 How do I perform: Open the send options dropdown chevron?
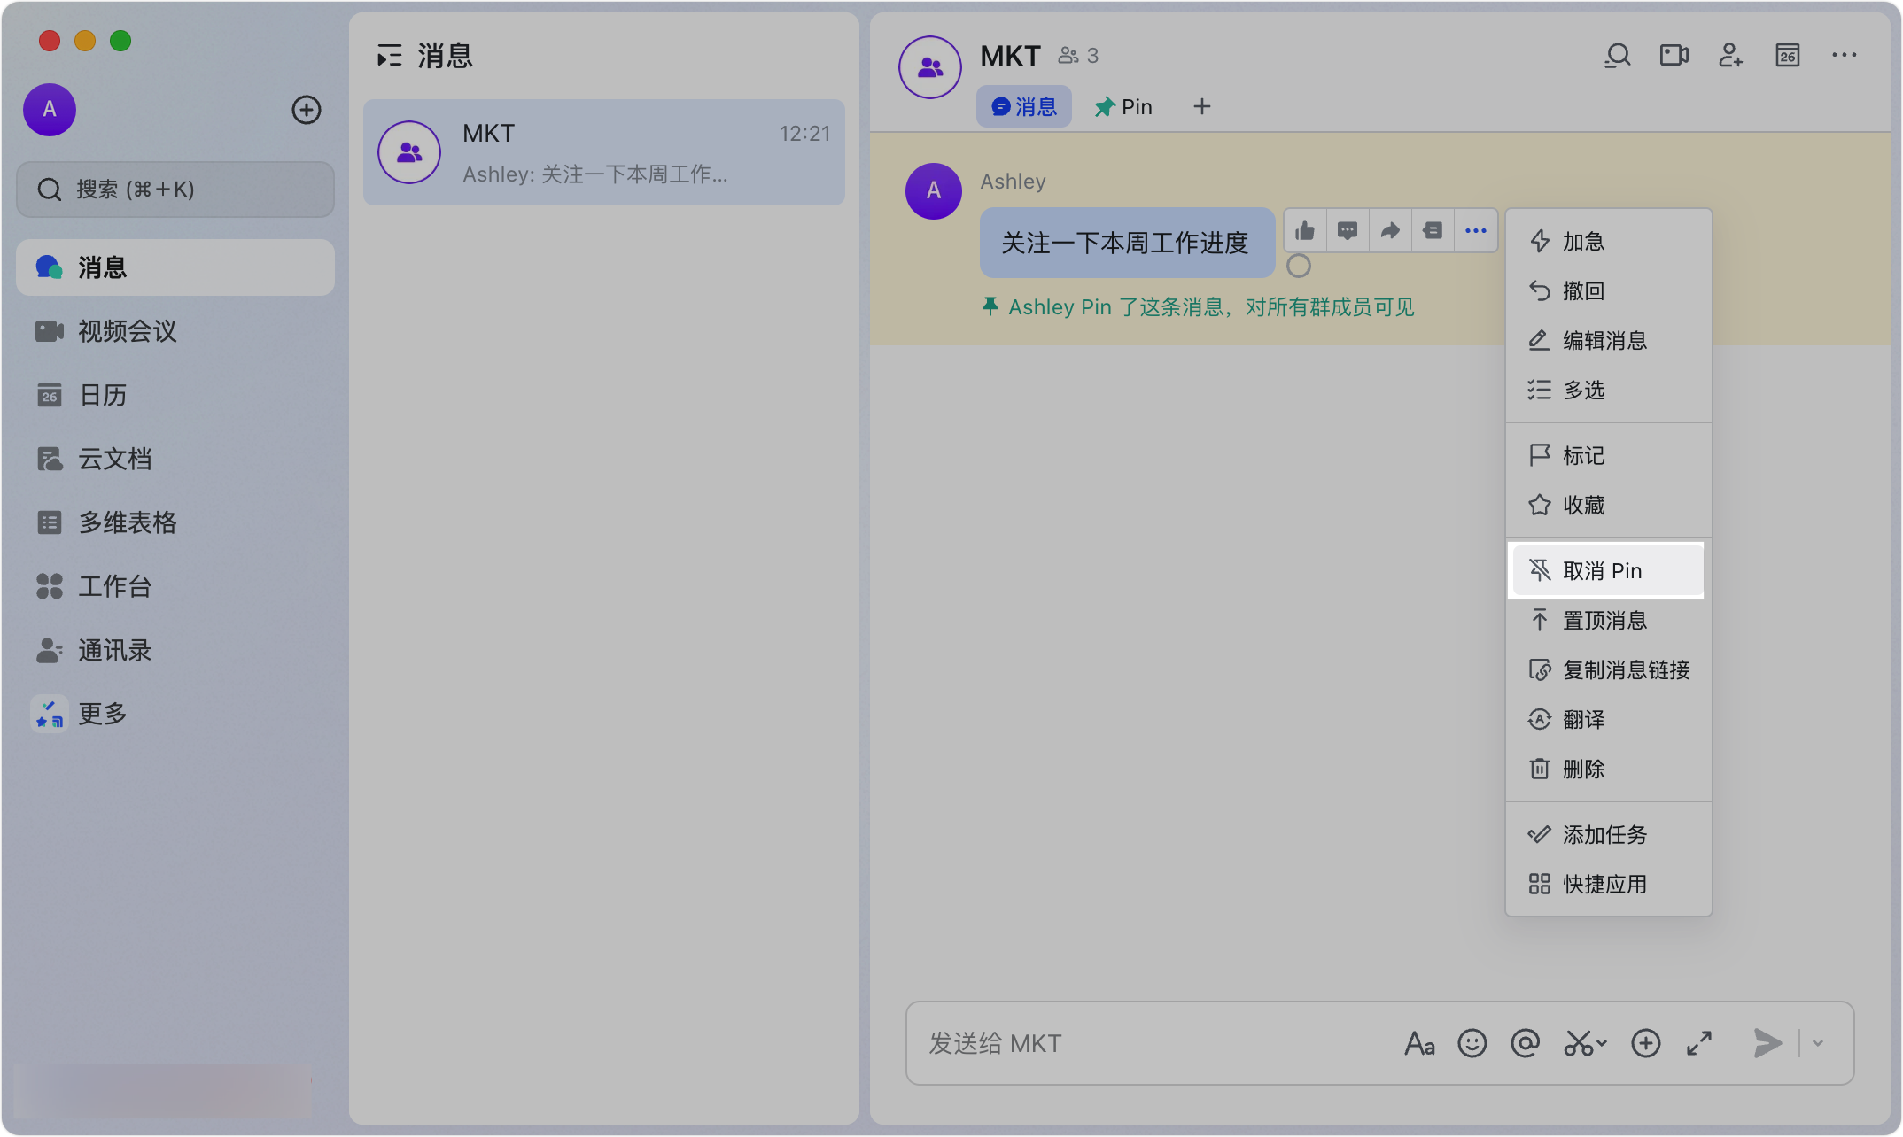coord(1818,1043)
